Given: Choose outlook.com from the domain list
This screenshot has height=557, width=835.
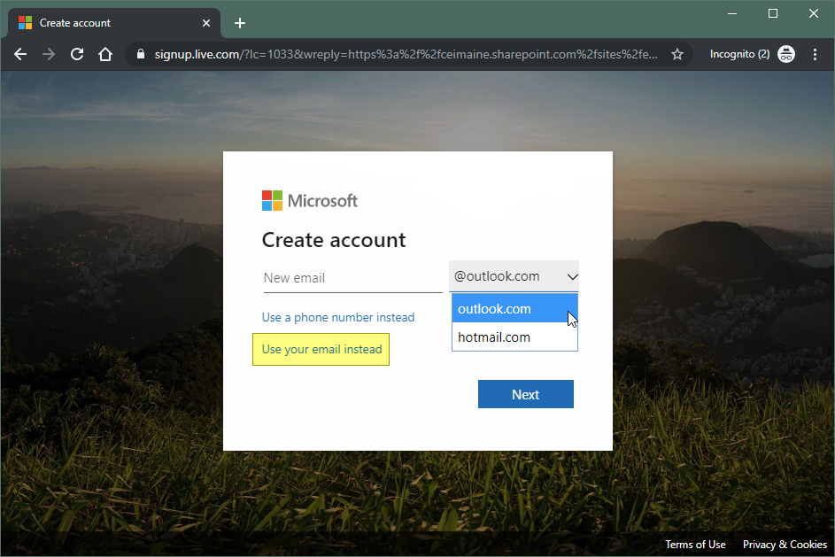Looking at the screenshot, I should [x=514, y=308].
